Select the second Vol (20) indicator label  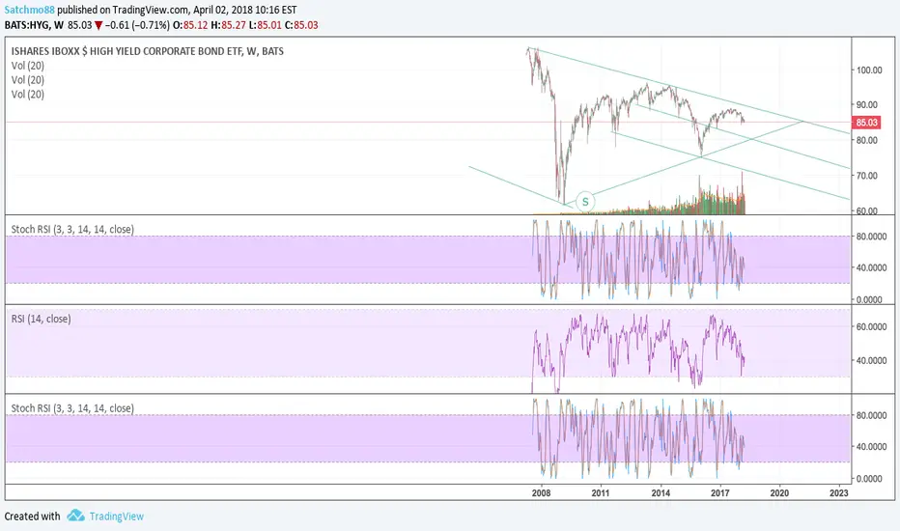(28, 80)
